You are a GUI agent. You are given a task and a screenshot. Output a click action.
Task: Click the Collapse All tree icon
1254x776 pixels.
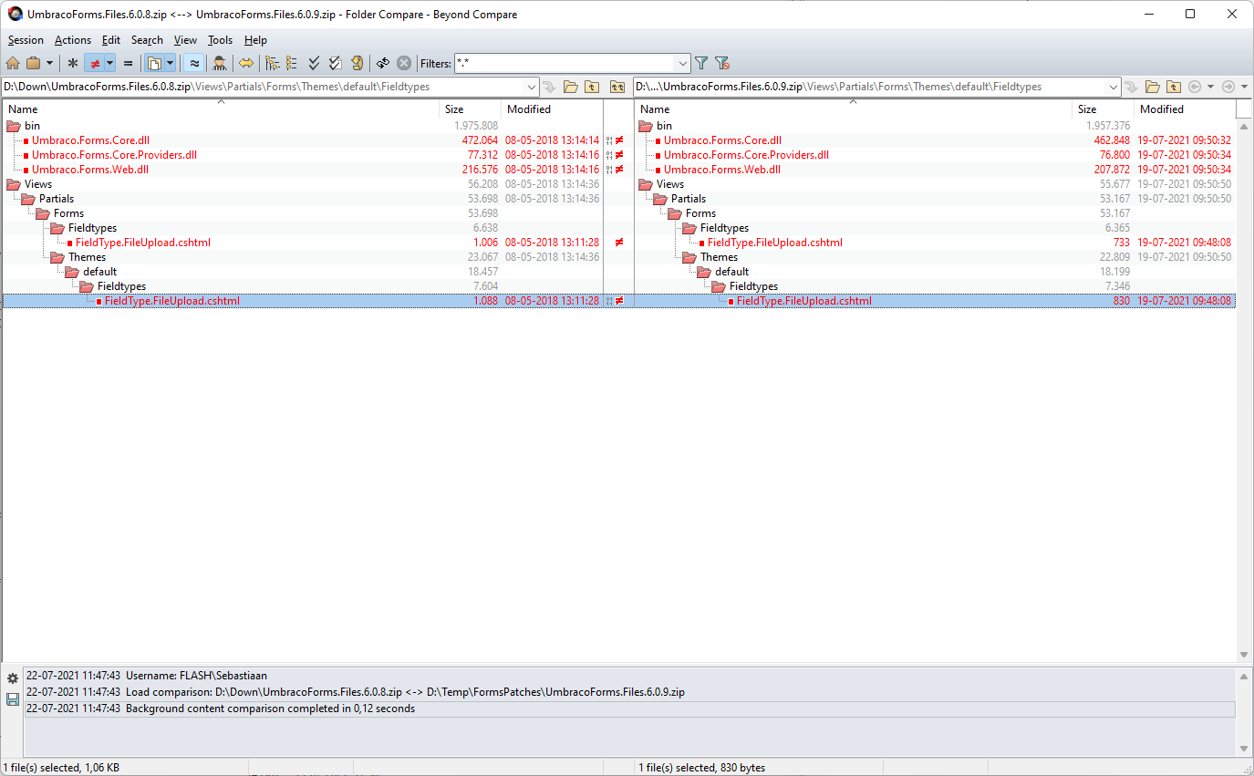pos(292,63)
